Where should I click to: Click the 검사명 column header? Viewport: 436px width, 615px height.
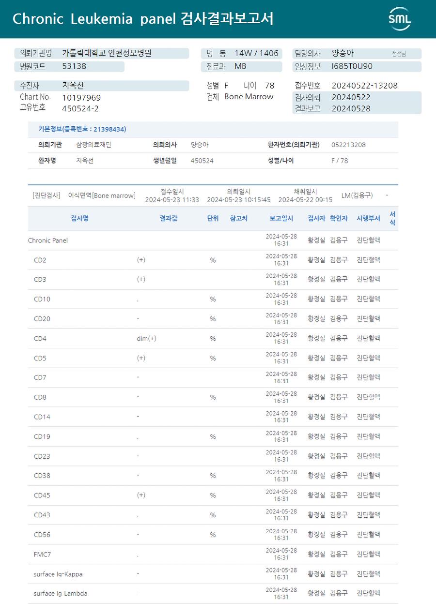point(79,218)
